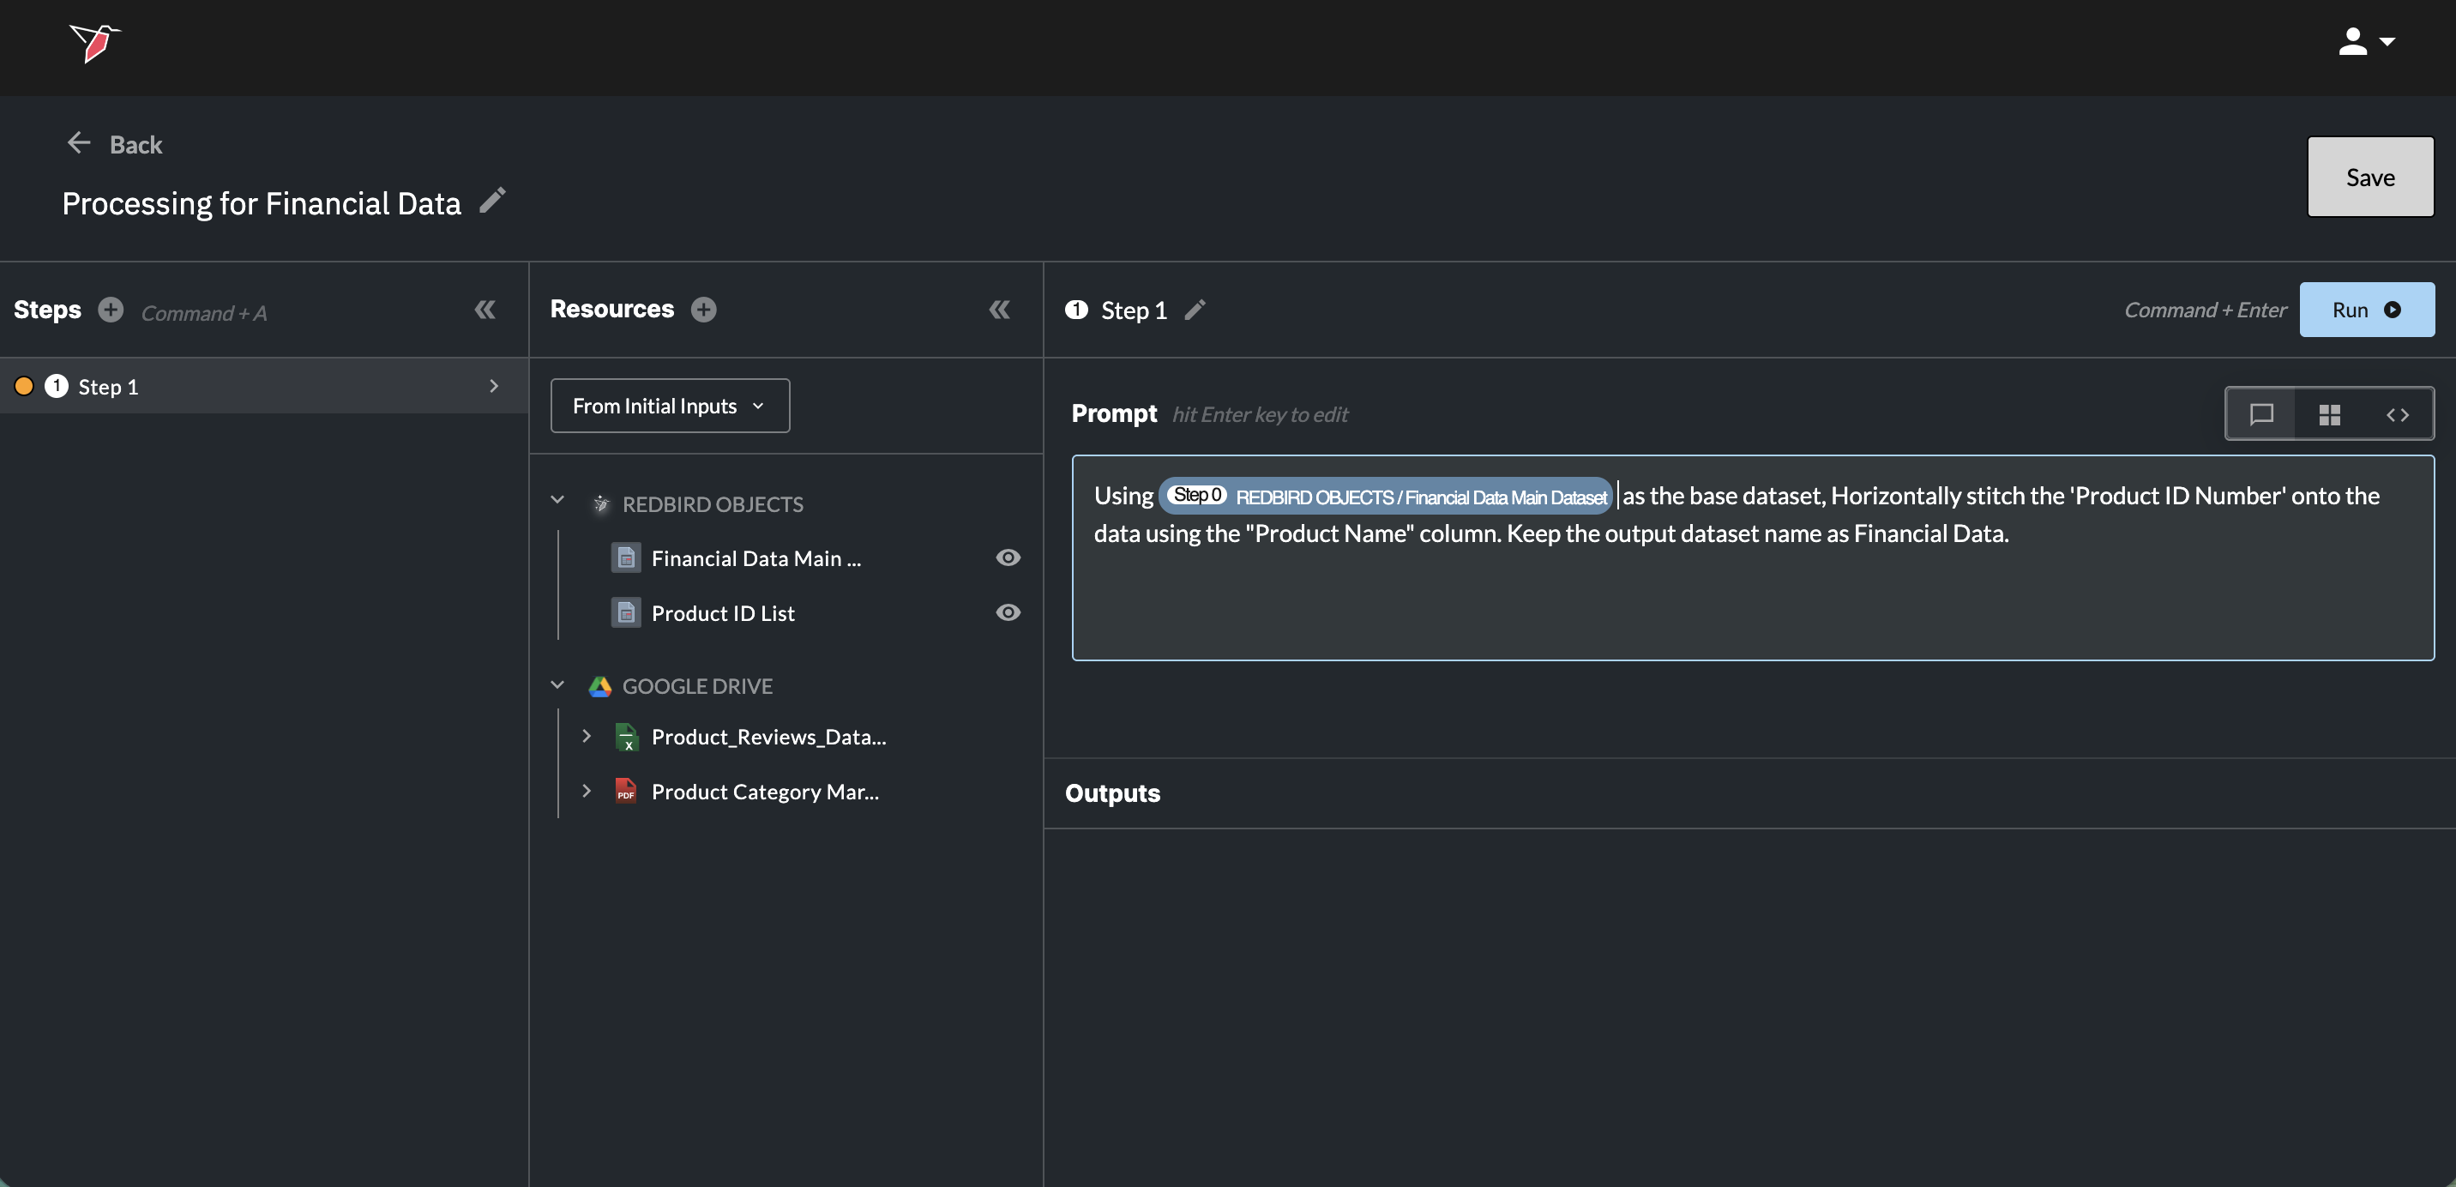
Task: Toggle preview of Financial Data Main dataset
Action: point(1008,557)
